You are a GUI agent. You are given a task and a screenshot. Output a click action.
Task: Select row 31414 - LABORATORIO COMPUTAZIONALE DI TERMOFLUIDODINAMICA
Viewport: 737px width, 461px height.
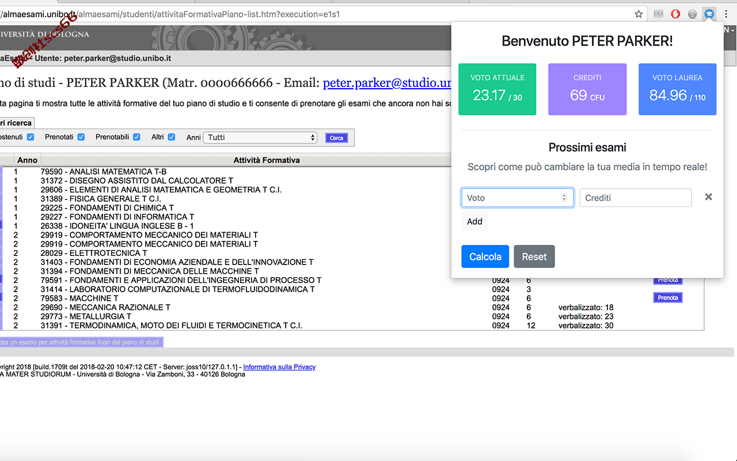pyautogui.click(x=178, y=289)
